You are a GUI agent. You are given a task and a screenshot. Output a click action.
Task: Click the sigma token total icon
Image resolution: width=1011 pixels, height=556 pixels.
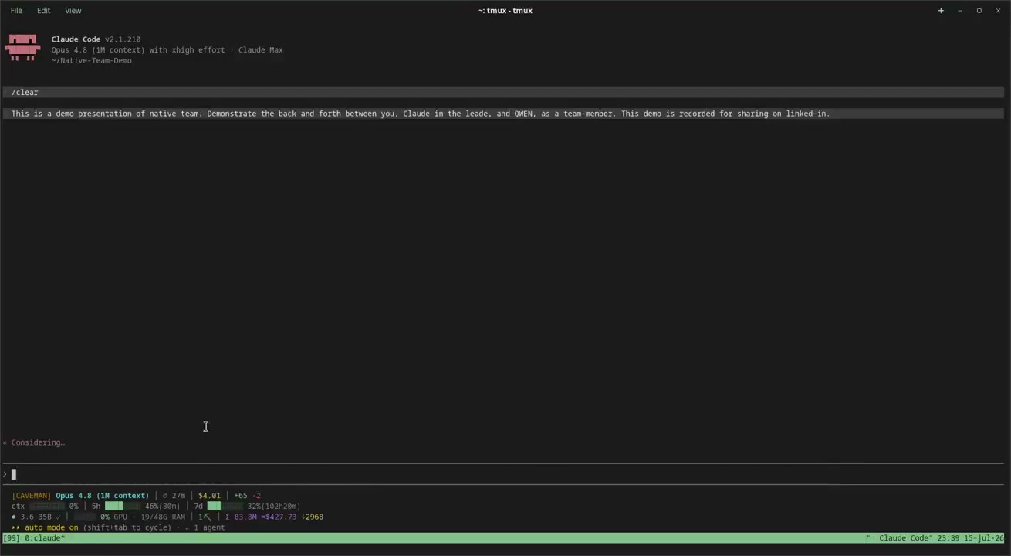coord(228,517)
